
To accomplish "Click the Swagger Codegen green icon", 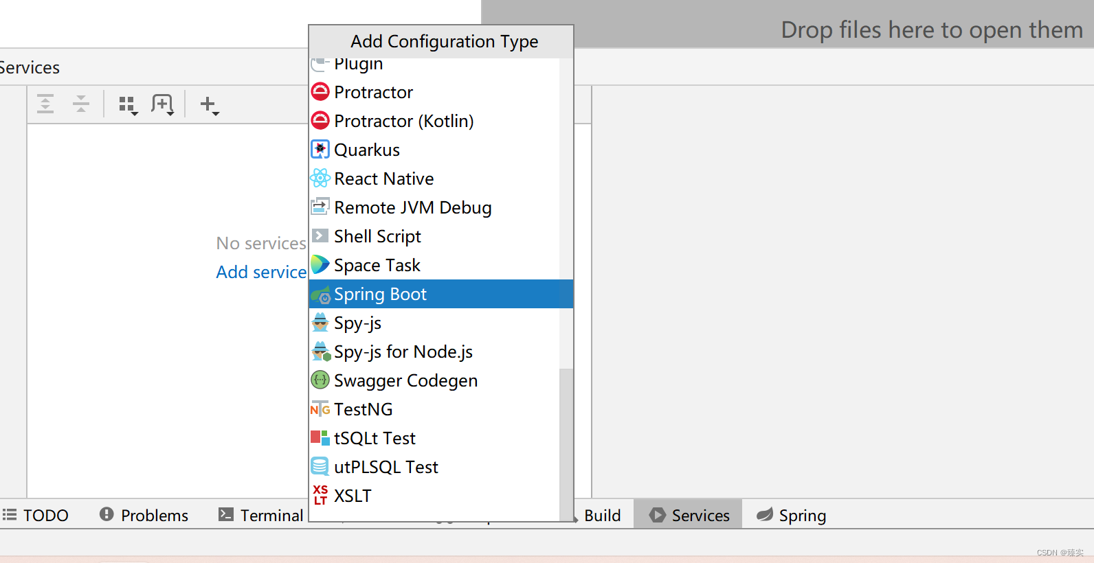I will 320,380.
